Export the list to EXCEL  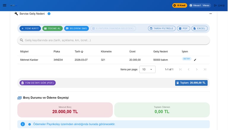tap(199, 28)
